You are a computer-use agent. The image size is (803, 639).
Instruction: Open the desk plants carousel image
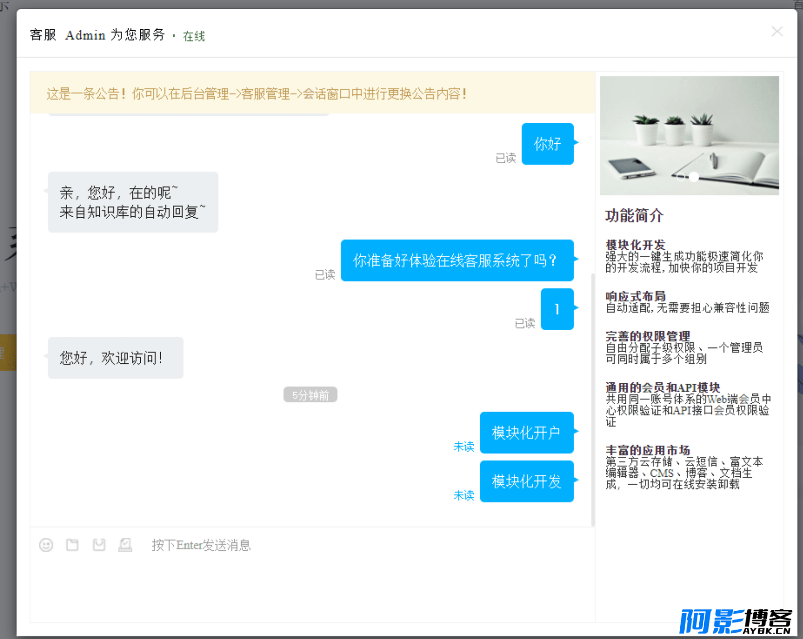[689, 135]
